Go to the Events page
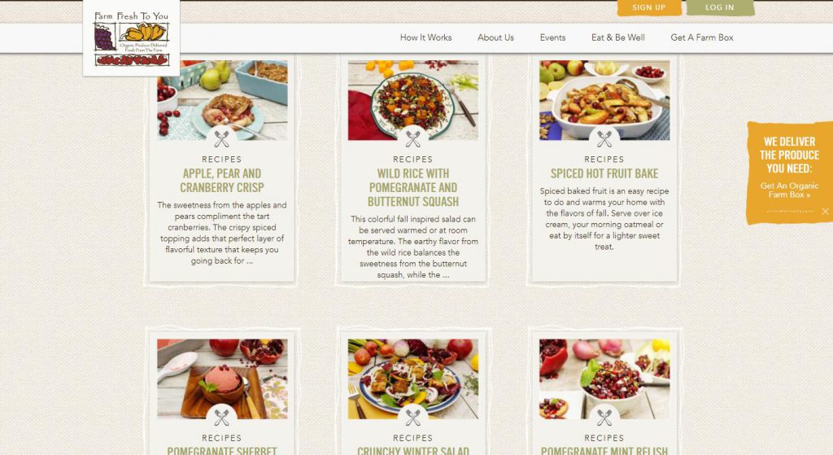 pyautogui.click(x=552, y=37)
